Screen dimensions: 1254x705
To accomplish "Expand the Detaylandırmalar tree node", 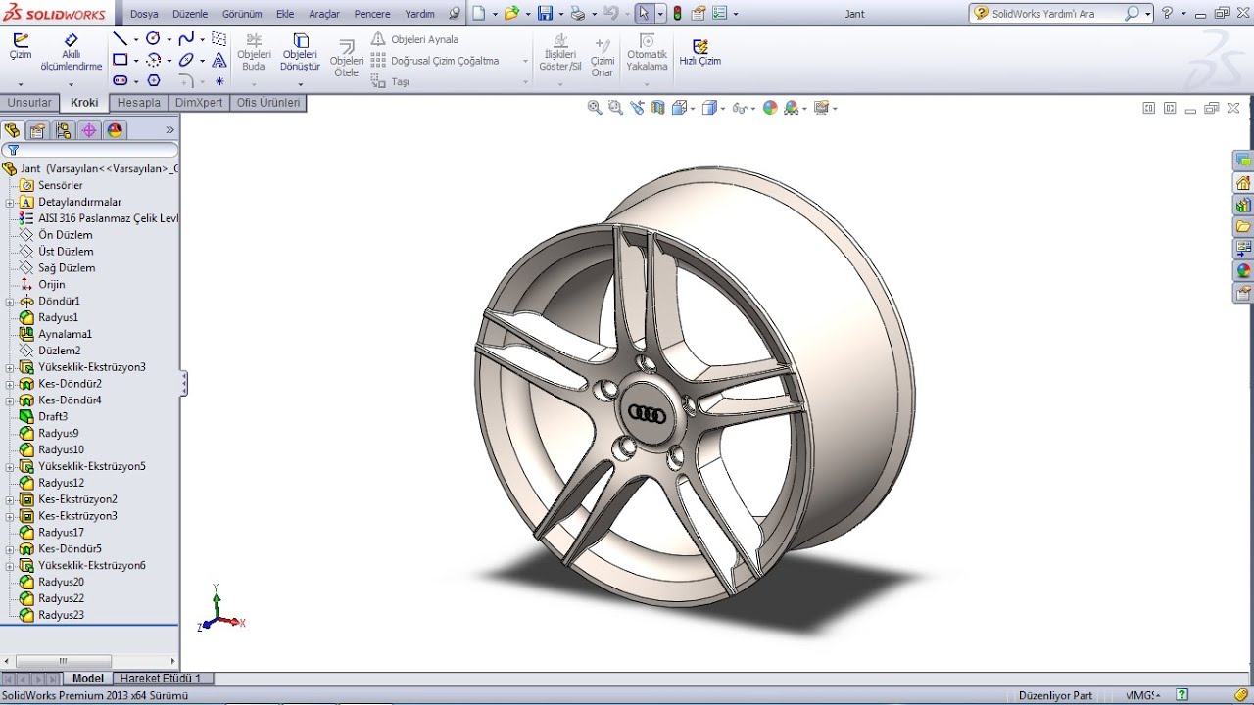I will click(10, 203).
